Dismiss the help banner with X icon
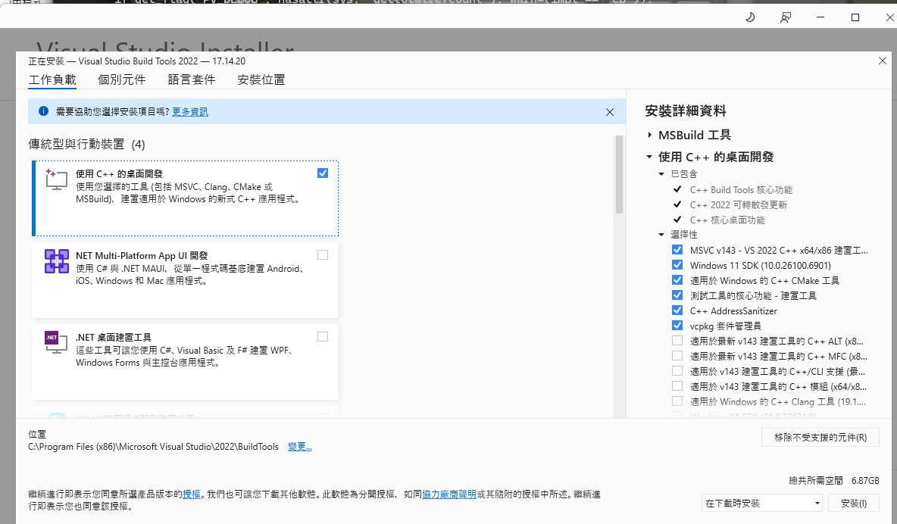Viewport: 897px width, 524px height. click(610, 112)
